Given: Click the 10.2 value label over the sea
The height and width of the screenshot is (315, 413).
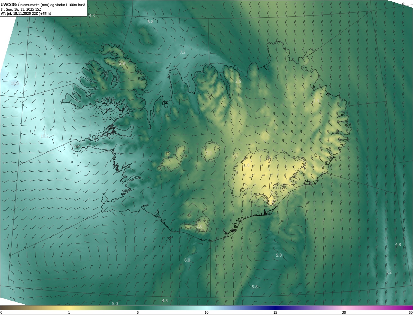Looking at the screenshot, I should (45, 136).
